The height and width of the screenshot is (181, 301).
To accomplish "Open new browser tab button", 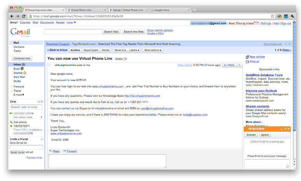I will (x=195, y=10).
